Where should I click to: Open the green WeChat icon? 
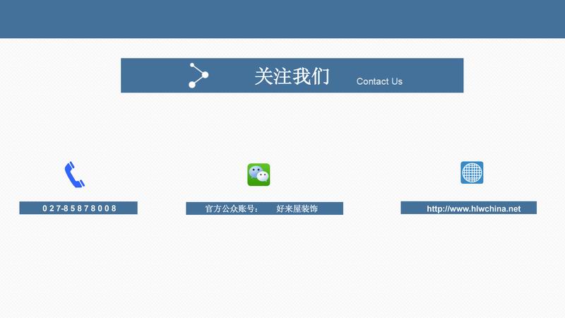[x=258, y=175]
